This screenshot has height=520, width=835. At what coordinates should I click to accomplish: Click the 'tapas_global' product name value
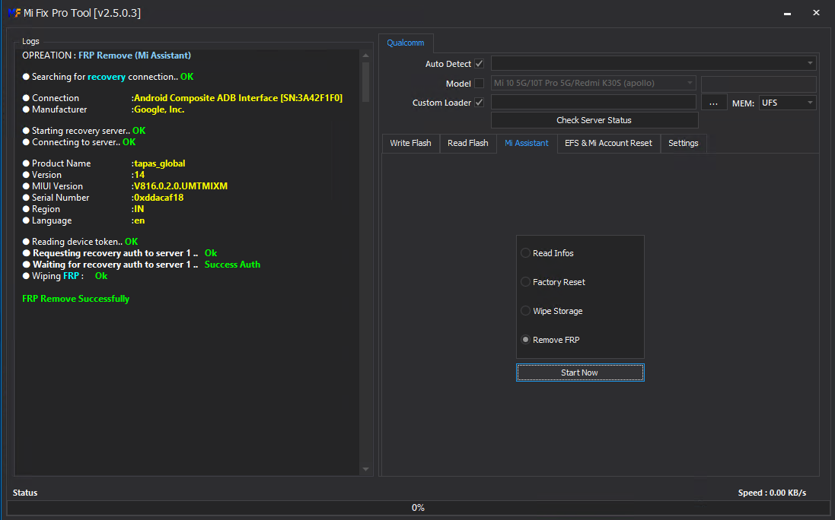pyautogui.click(x=159, y=163)
